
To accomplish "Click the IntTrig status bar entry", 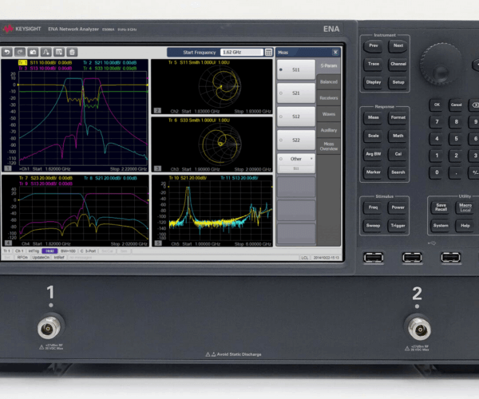I will pos(34,251).
